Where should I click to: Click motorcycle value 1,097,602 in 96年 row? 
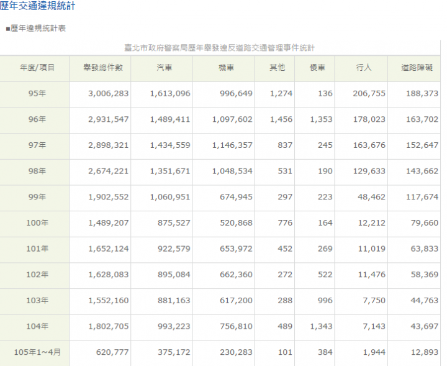[232, 119]
